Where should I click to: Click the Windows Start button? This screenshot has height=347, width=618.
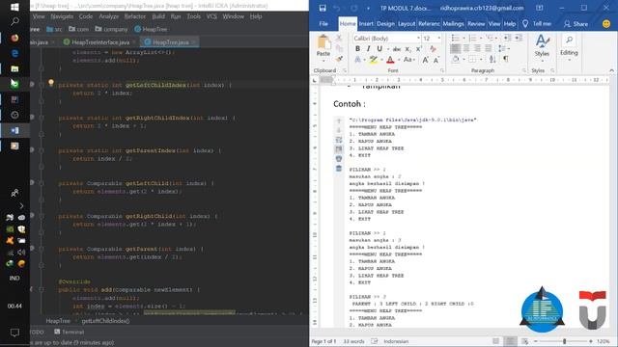[14, 7]
